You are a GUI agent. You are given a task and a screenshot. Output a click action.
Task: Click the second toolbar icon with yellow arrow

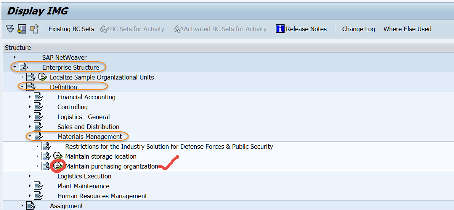point(22,29)
